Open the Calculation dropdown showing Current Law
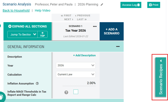The image size is (168, 102). (x=76, y=75)
